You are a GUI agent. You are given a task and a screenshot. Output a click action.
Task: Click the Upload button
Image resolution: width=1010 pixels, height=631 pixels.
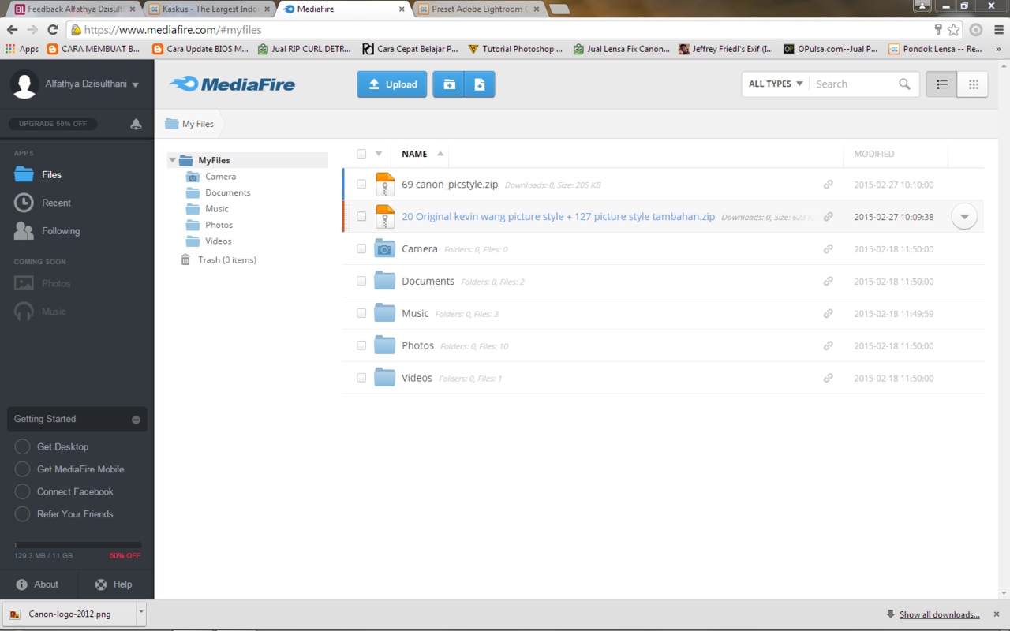tap(392, 84)
